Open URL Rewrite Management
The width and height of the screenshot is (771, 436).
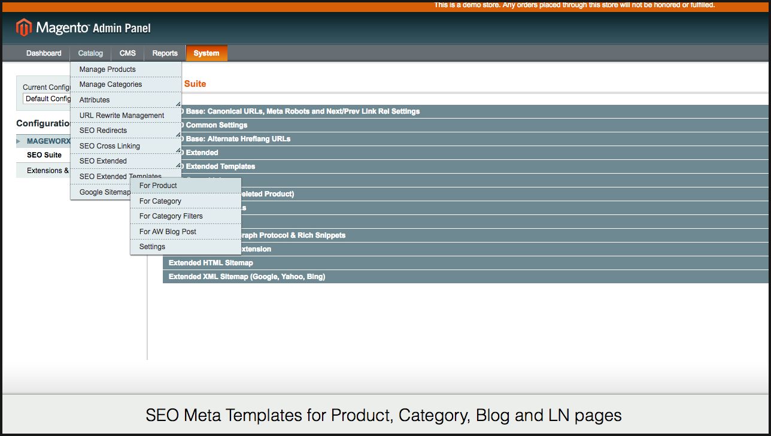(122, 116)
